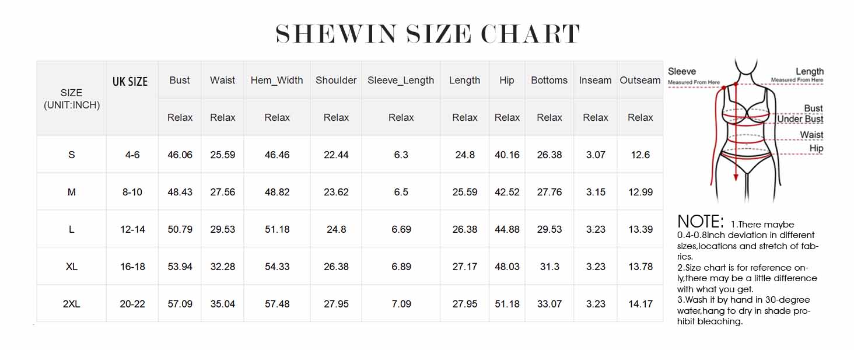Image resolution: width=854 pixels, height=350 pixels.
Task: Click the UK size 12-14 cell
Action: [132, 229]
